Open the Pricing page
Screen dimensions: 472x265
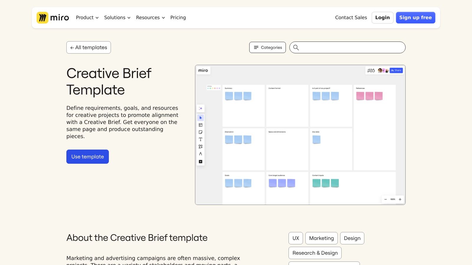pos(178,18)
